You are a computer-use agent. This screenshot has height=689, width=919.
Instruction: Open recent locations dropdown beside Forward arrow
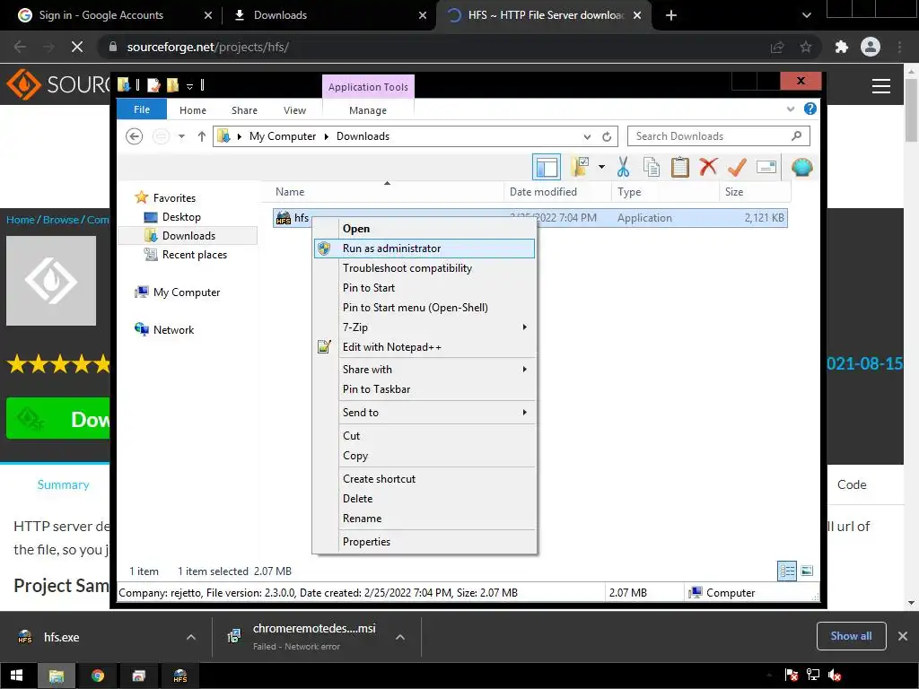tap(181, 136)
